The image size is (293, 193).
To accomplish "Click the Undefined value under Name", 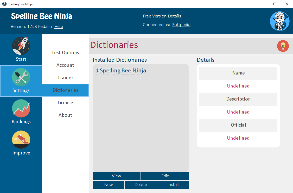I will pos(238,86).
